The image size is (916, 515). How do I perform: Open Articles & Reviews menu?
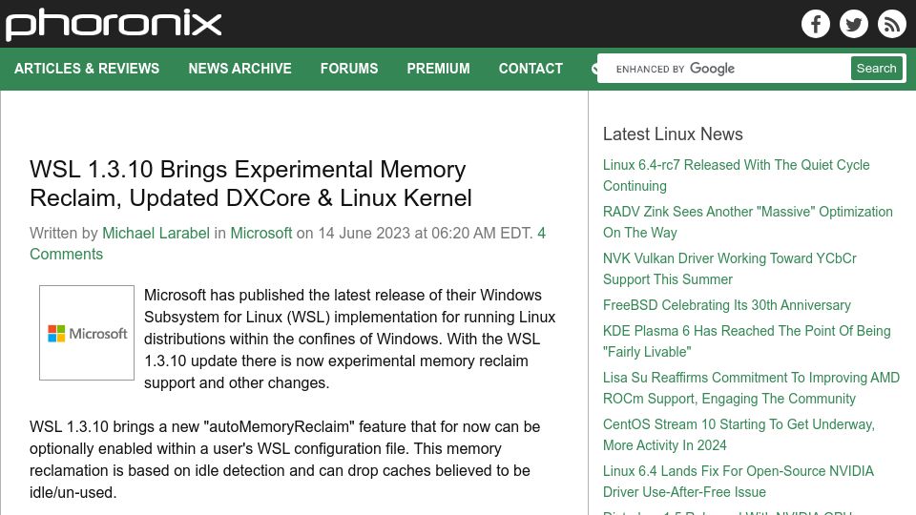87,69
